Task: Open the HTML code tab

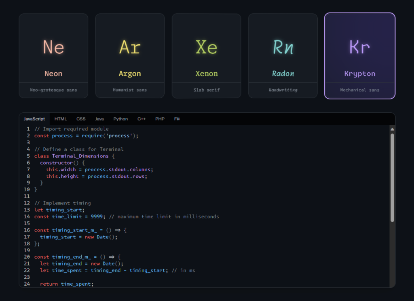Action: 61,119
